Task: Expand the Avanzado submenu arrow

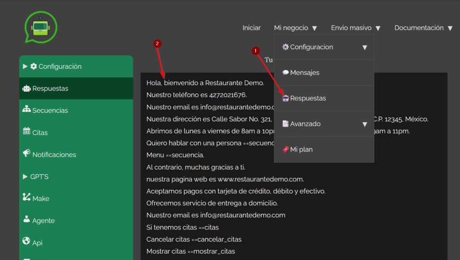Action: tap(365, 124)
